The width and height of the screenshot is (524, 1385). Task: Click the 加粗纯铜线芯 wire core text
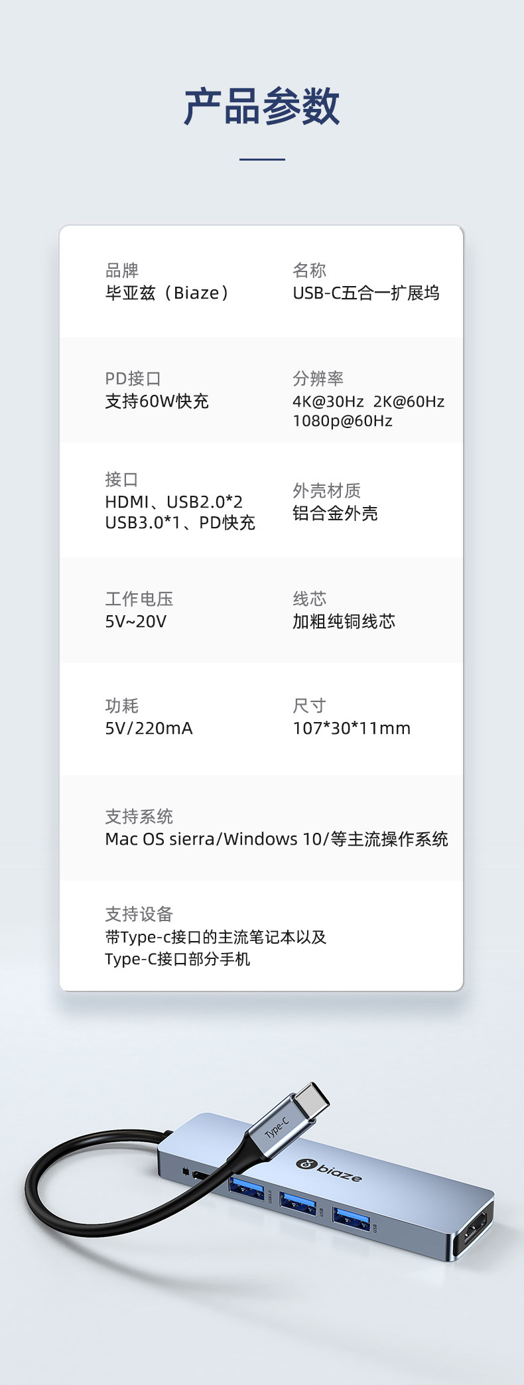pyautogui.click(x=344, y=621)
